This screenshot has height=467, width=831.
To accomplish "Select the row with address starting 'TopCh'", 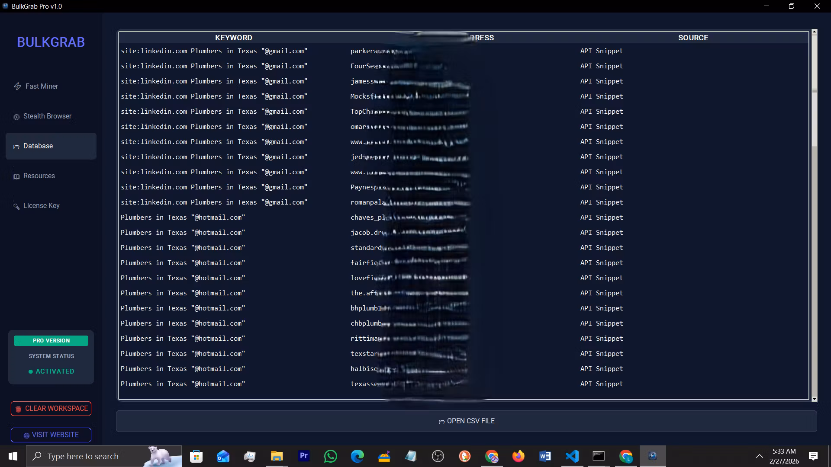I will [x=464, y=112].
